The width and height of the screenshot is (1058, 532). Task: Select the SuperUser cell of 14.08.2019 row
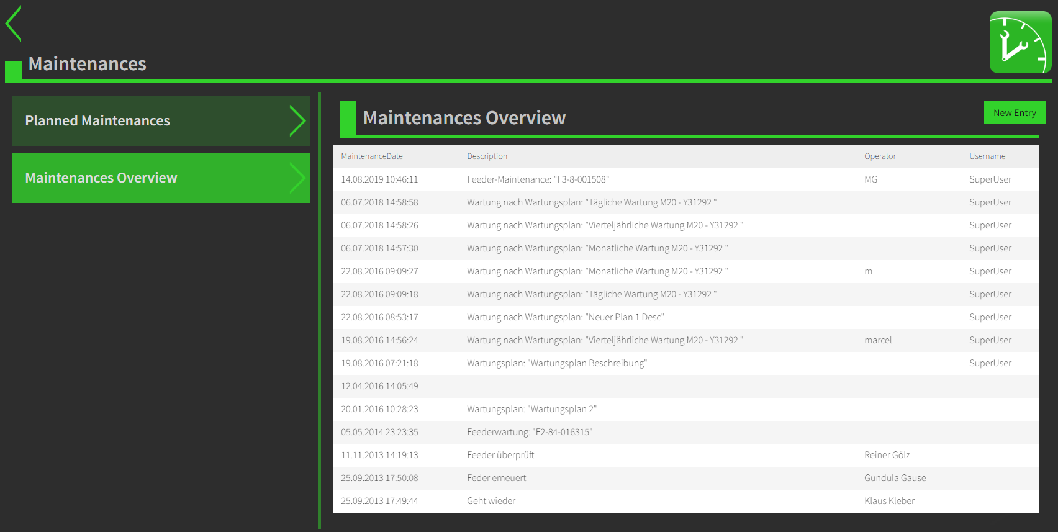[990, 179]
